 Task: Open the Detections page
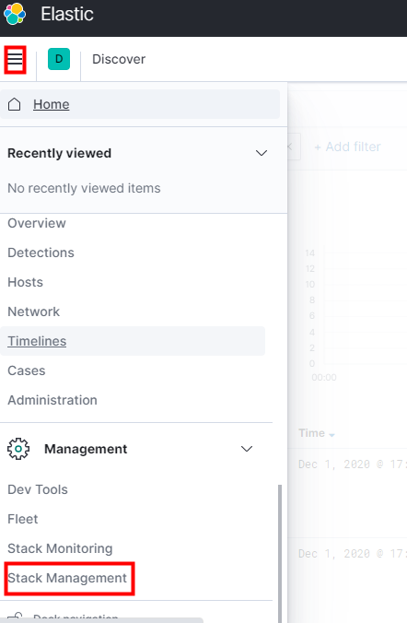click(41, 253)
